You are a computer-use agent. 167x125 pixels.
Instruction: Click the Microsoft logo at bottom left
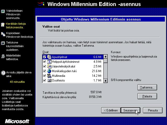(17, 121)
